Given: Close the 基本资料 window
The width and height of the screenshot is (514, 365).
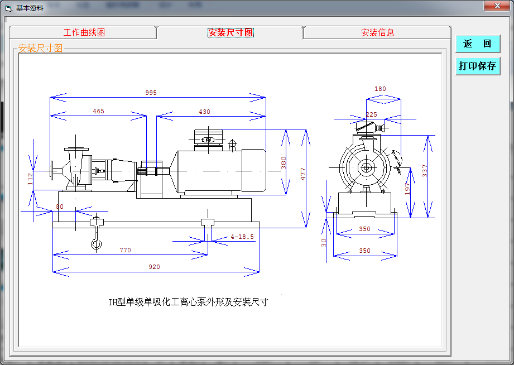Looking at the screenshot, I should 497,6.
